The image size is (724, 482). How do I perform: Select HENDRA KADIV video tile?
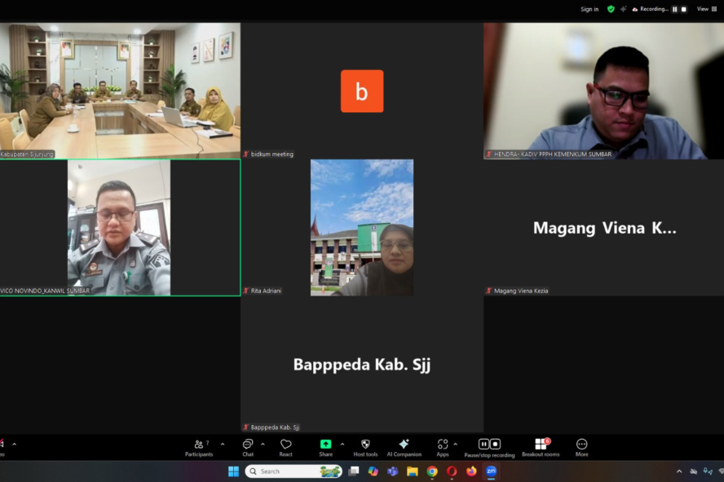603,90
